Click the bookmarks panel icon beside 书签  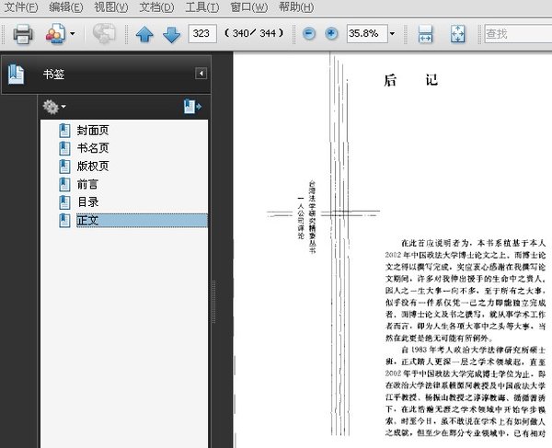click(17, 74)
